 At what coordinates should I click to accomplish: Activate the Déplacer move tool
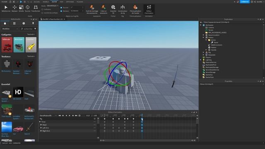14,8
